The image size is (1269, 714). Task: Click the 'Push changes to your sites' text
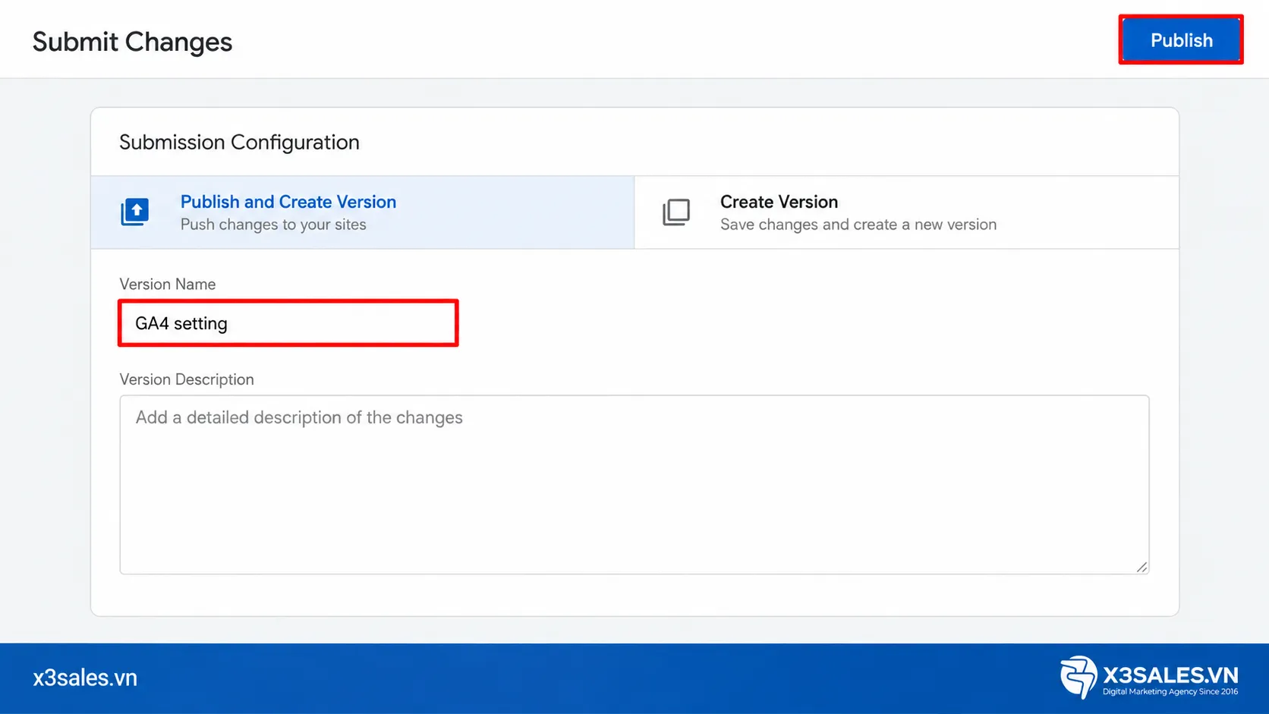pos(273,225)
